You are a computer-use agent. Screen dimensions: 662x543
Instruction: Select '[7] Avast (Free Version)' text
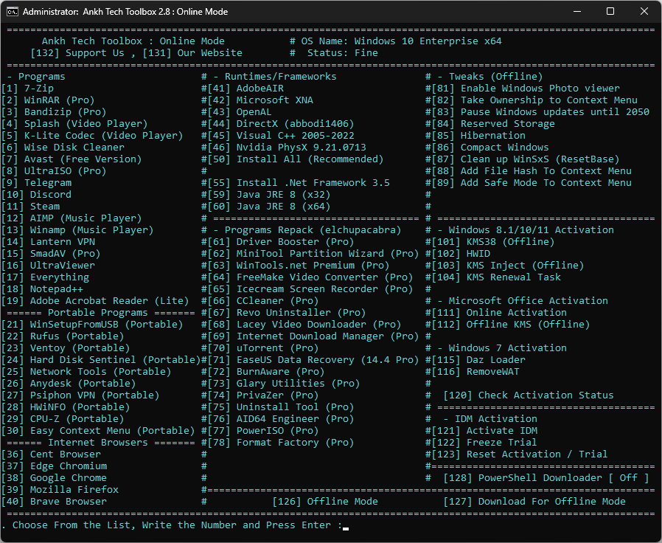click(72, 159)
